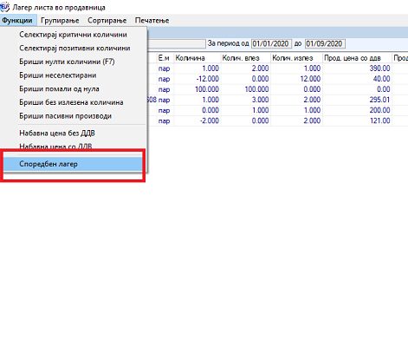Select the price cell 121.00

tap(357, 120)
